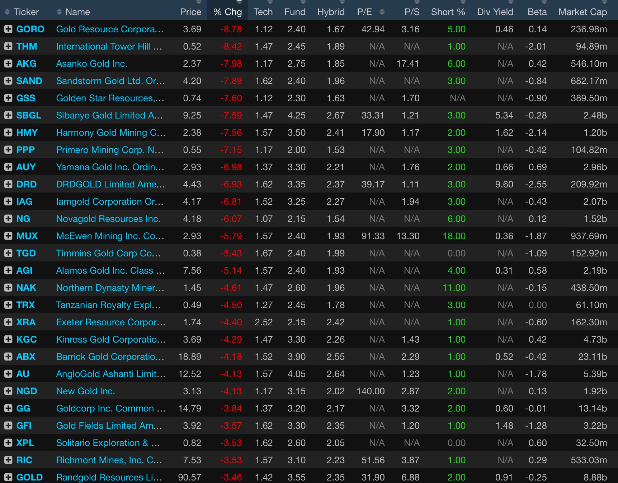Click ticker symbol GFI
Screen dimensions: 618x483
24,426
